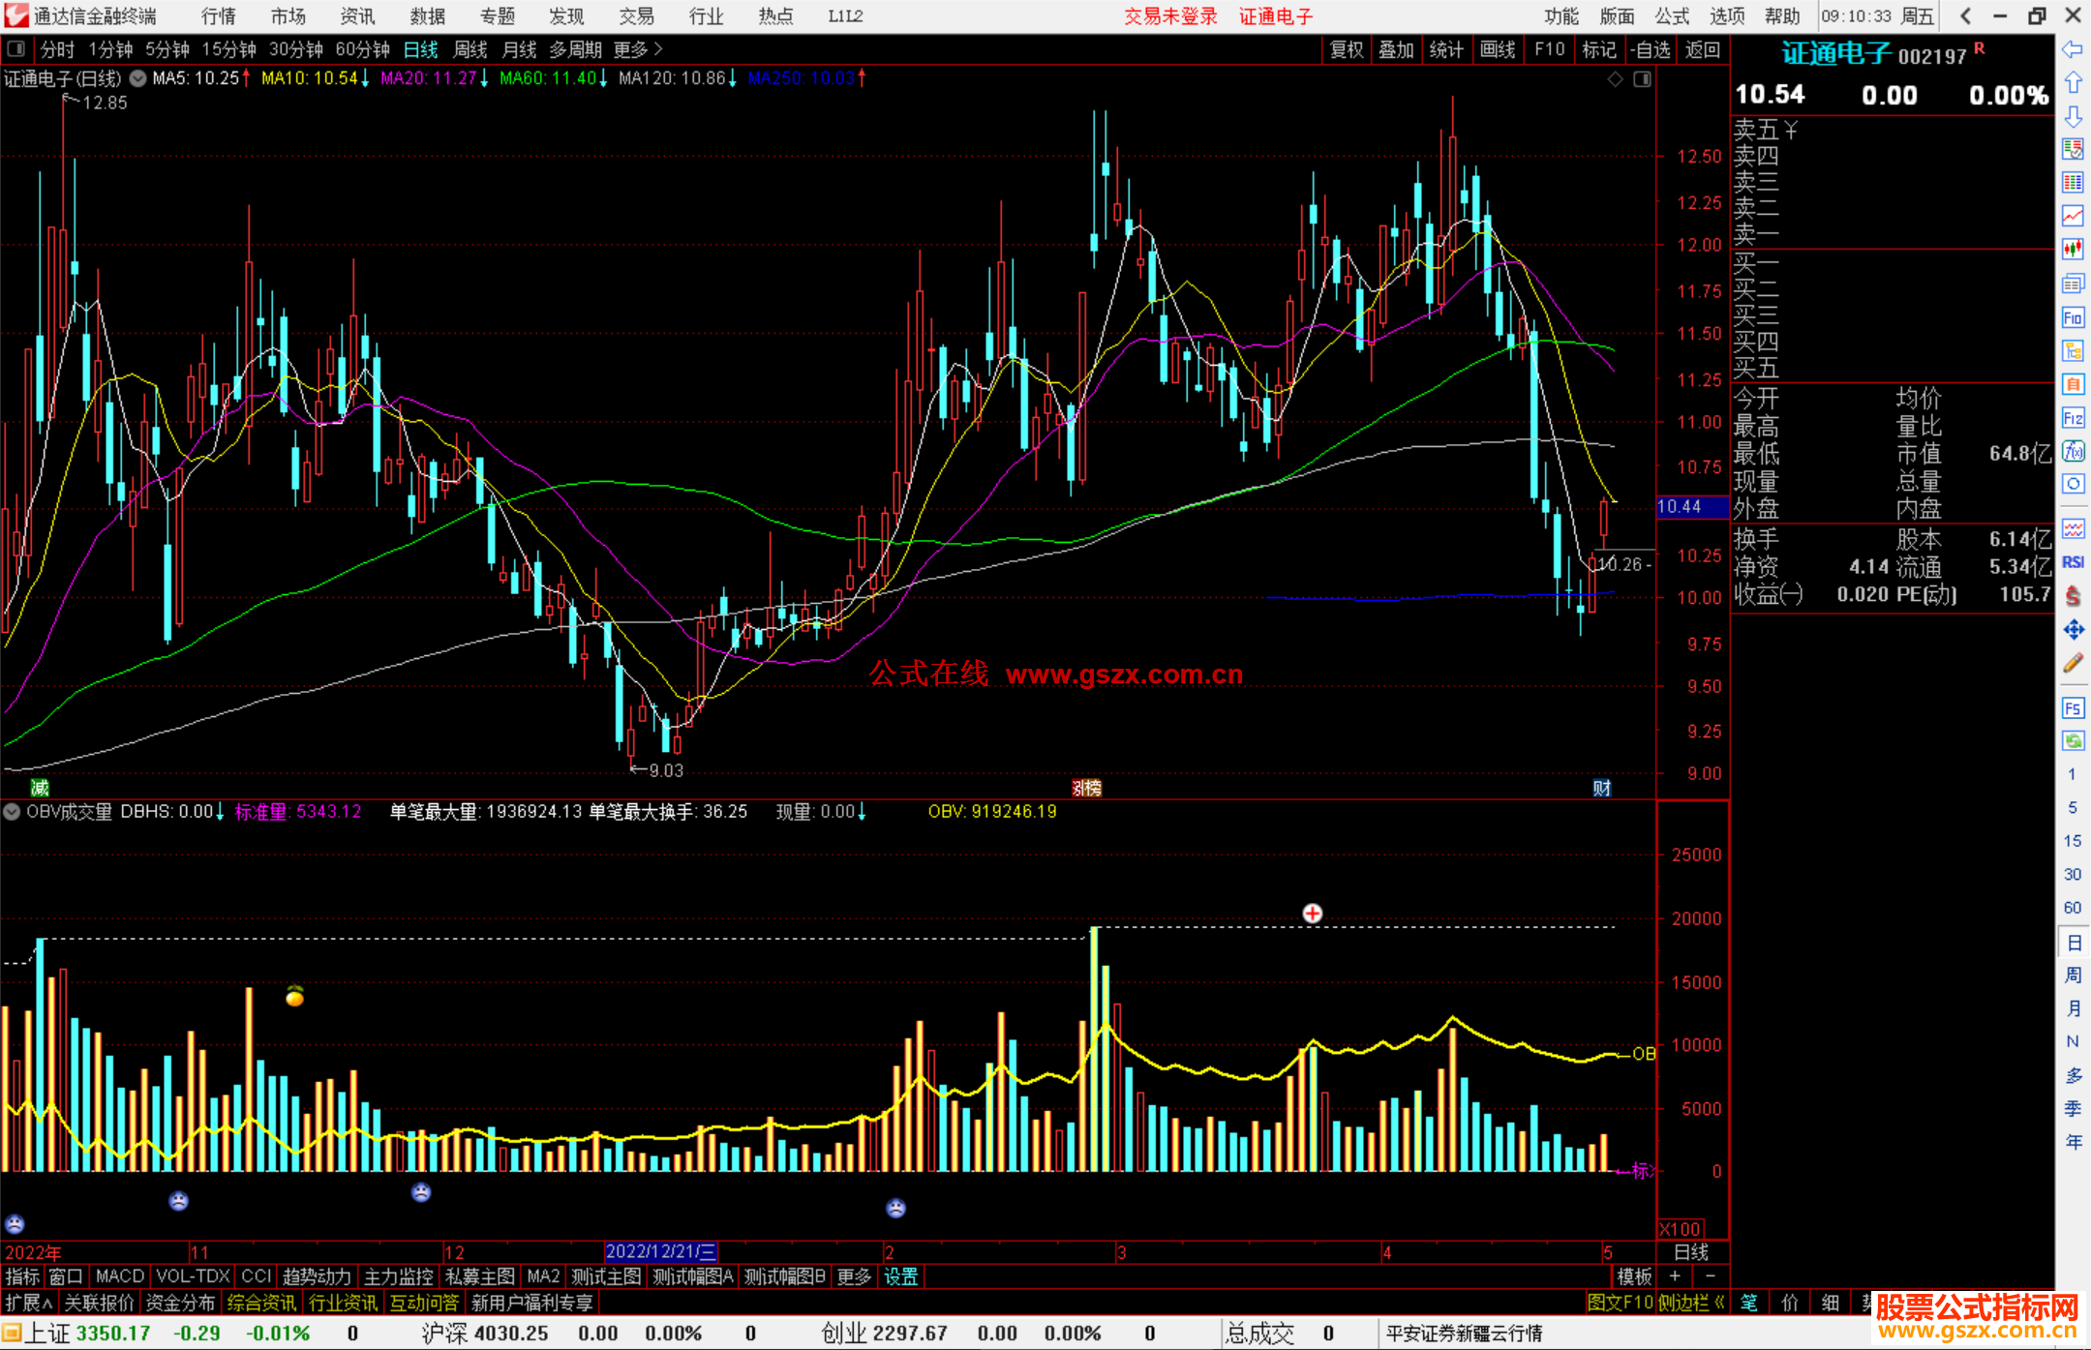2091x1350 pixels.
Task: Click the f(x) formula sidebar icon
Action: coord(2073,452)
